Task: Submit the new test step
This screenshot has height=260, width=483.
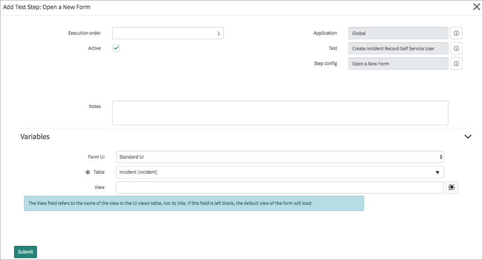Action: point(25,252)
